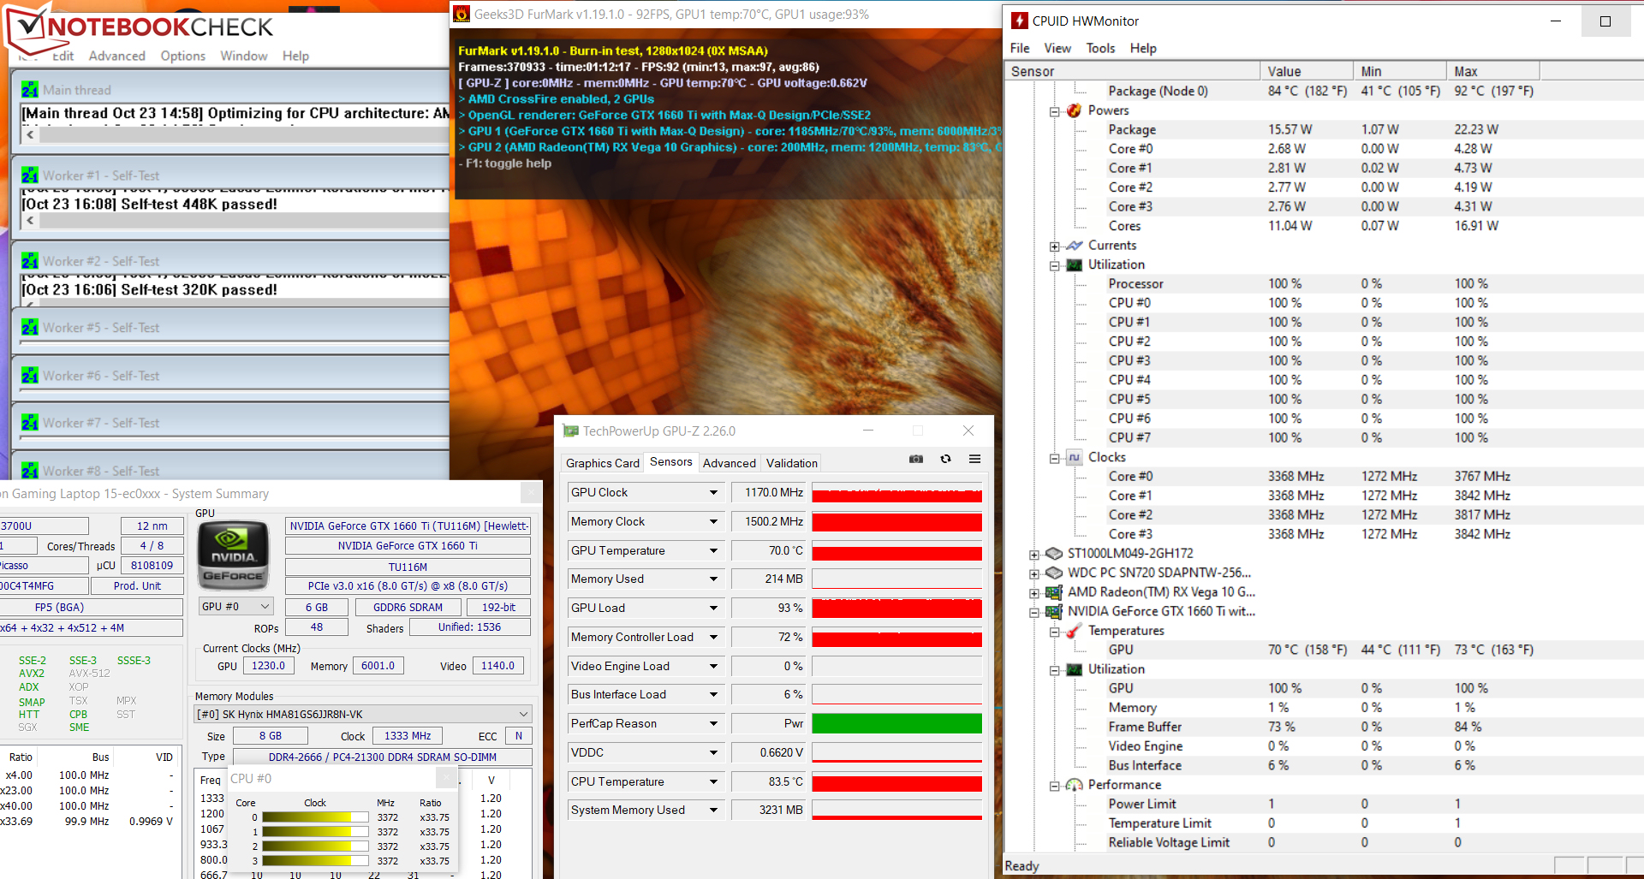1644x879 pixels.
Task: Click the CPU Utilization chip icon in HWMonitor
Action: click(x=1074, y=264)
